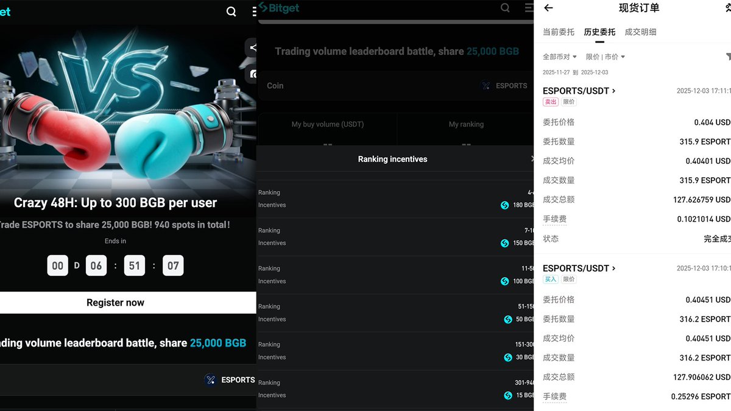This screenshot has width=731, height=411.
Task: Tap the pink 卖出 tag
Action: pyautogui.click(x=551, y=102)
